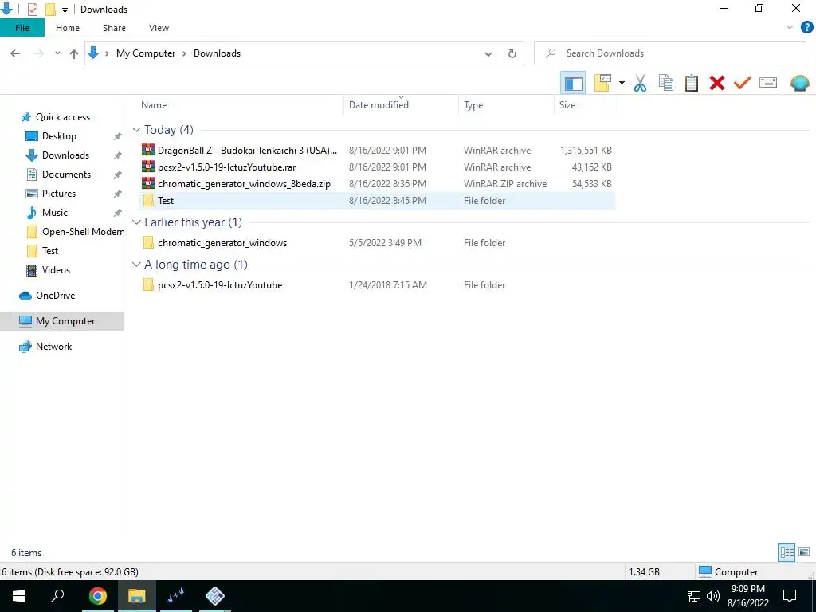This screenshot has width=816, height=612.
Task: Copy selection with the copy icon
Action: coord(666,83)
